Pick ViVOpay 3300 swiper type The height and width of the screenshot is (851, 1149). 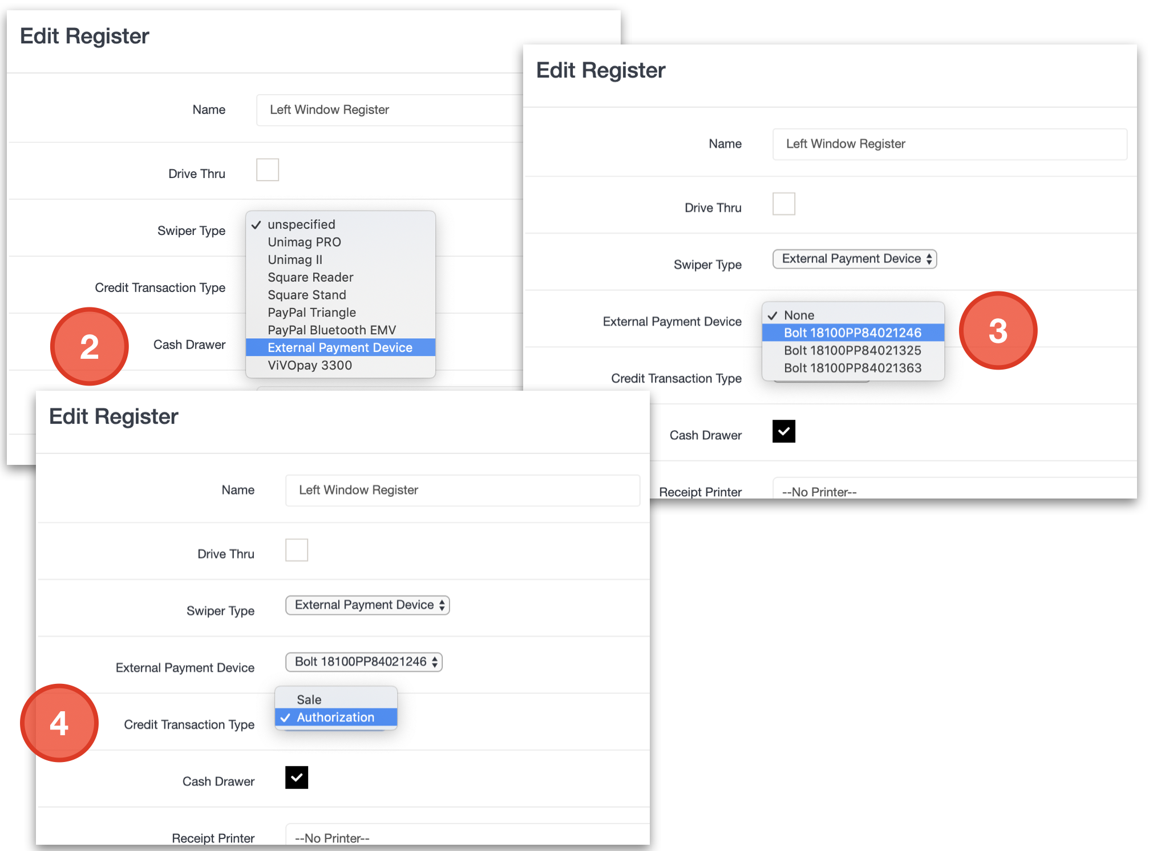click(310, 365)
